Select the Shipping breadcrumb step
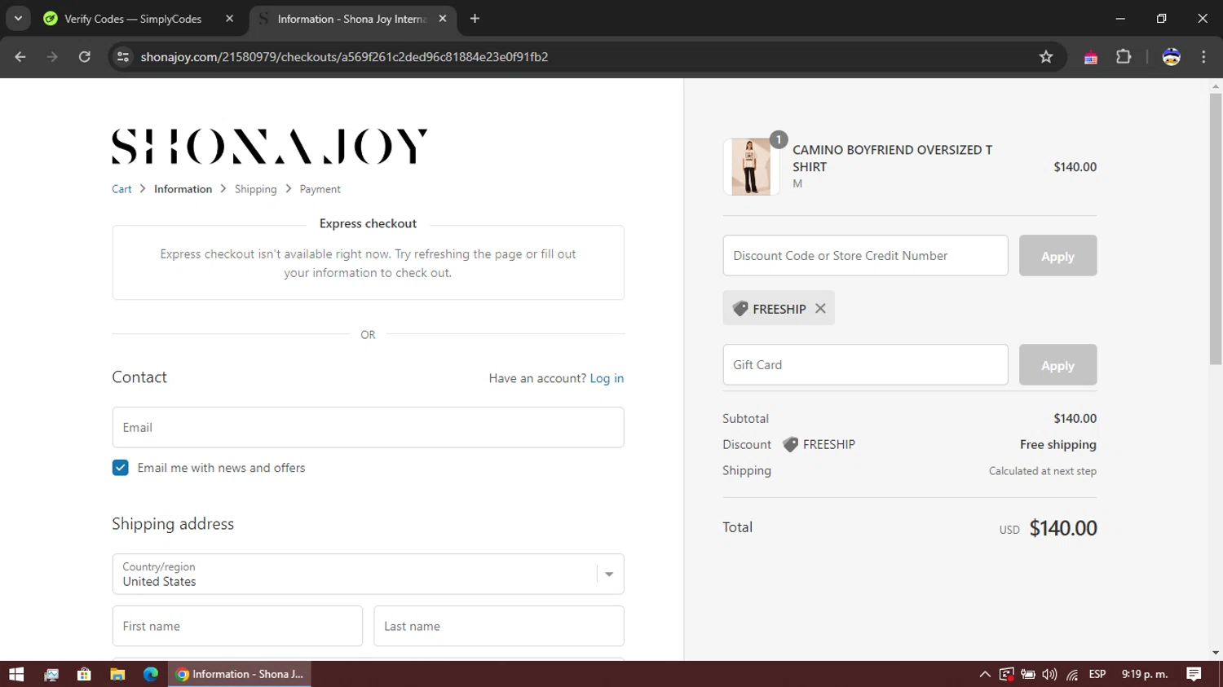Image resolution: width=1223 pixels, height=687 pixels. [x=256, y=189]
